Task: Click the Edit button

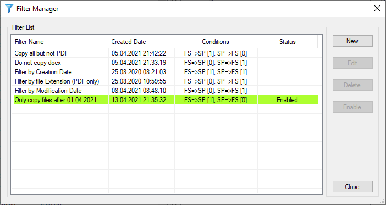Action: coord(352,63)
